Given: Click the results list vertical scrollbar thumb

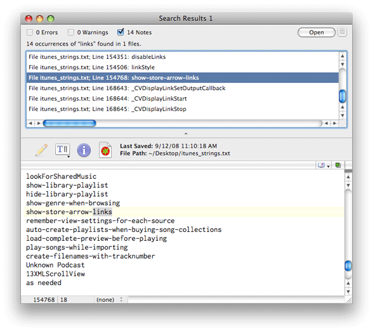Looking at the screenshot, I should pos(343,96).
